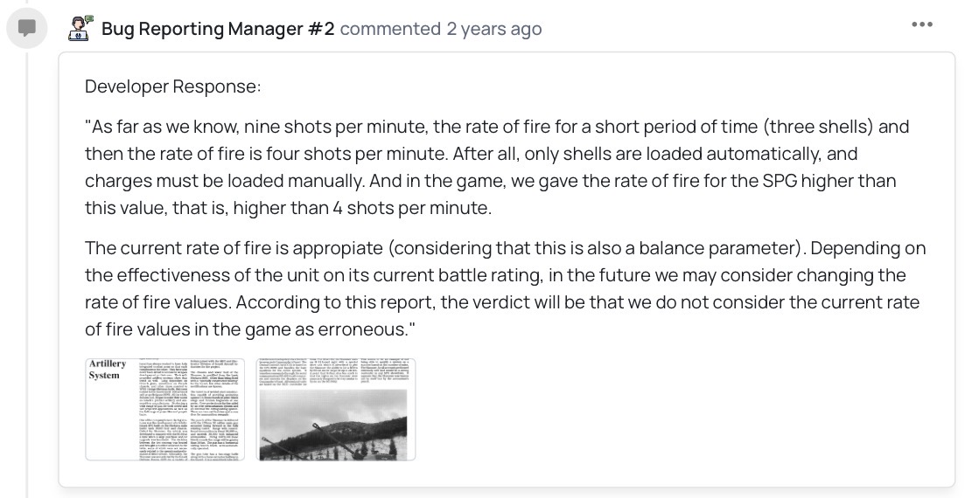This screenshot has height=498, width=972.
Task: Open the second attachment thumbnail with photo
Action: 335,409
